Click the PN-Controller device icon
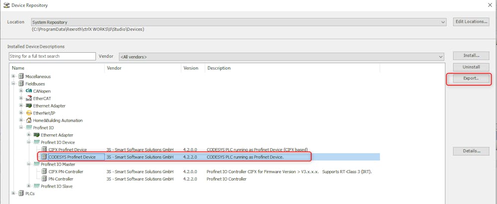The image size is (497, 204). [x=44, y=179]
